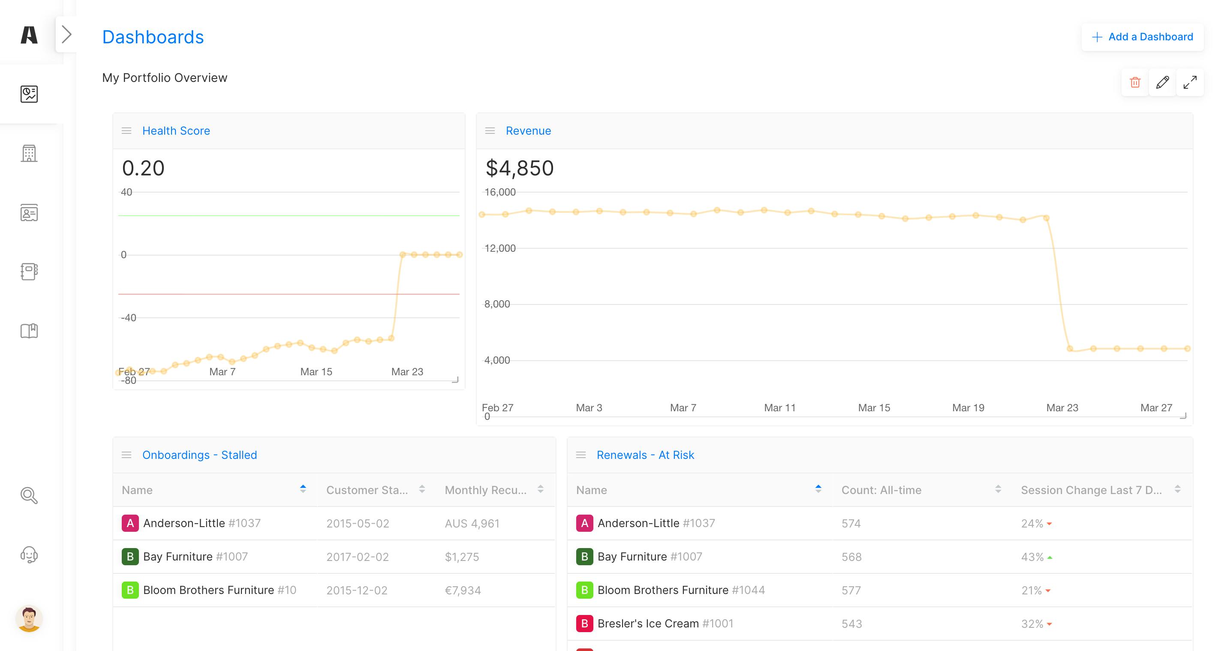This screenshot has width=1227, height=651.
Task: Delete dashboard with the trash icon
Action: (x=1135, y=82)
